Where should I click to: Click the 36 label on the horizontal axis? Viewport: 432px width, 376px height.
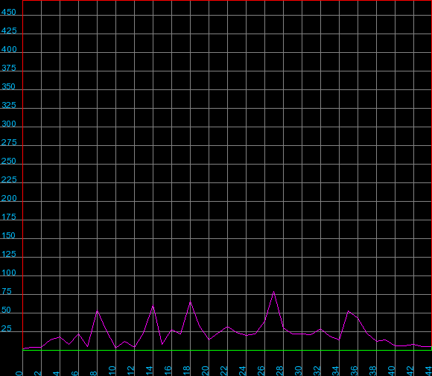[x=354, y=371]
